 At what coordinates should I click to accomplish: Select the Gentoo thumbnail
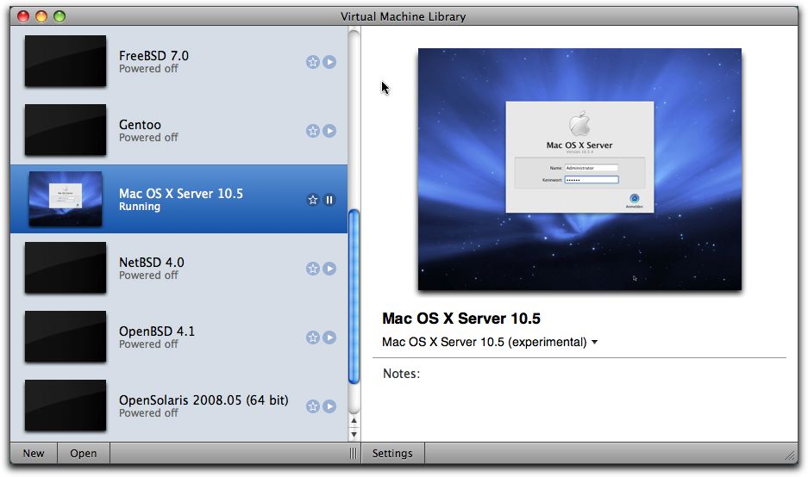pos(66,130)
